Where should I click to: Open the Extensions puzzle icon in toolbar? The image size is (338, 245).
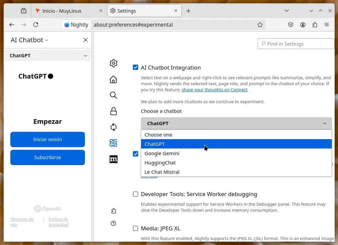pyautogui.click(x=315, y=25)
